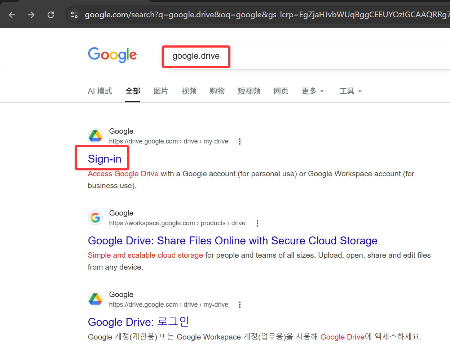Click the Google site name above workspace result
The image size is (450, 359).
pos(121,213)
